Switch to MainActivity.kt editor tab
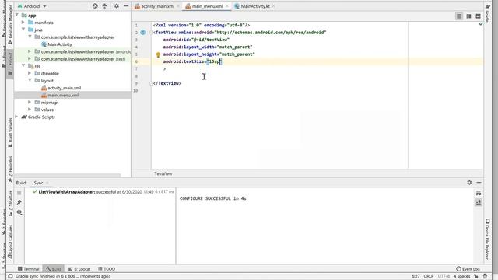The width and height of the screenshot is (498, 280). pyautogui.click(x=254, y=6)
